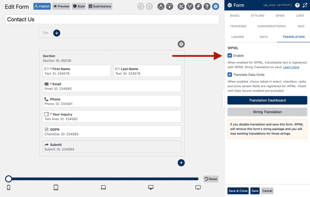Select the Email field row
The image size is (310, 197).
tap(112, 86)
